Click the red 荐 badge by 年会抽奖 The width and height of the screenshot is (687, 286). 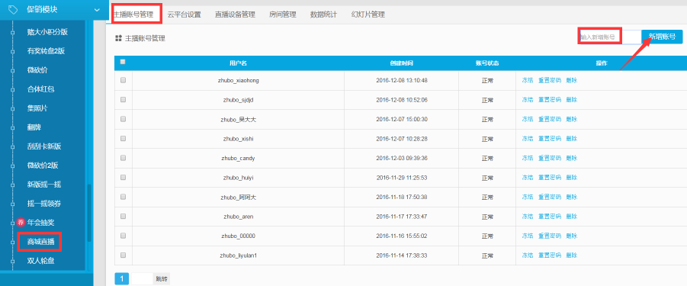tap(21, 223)
